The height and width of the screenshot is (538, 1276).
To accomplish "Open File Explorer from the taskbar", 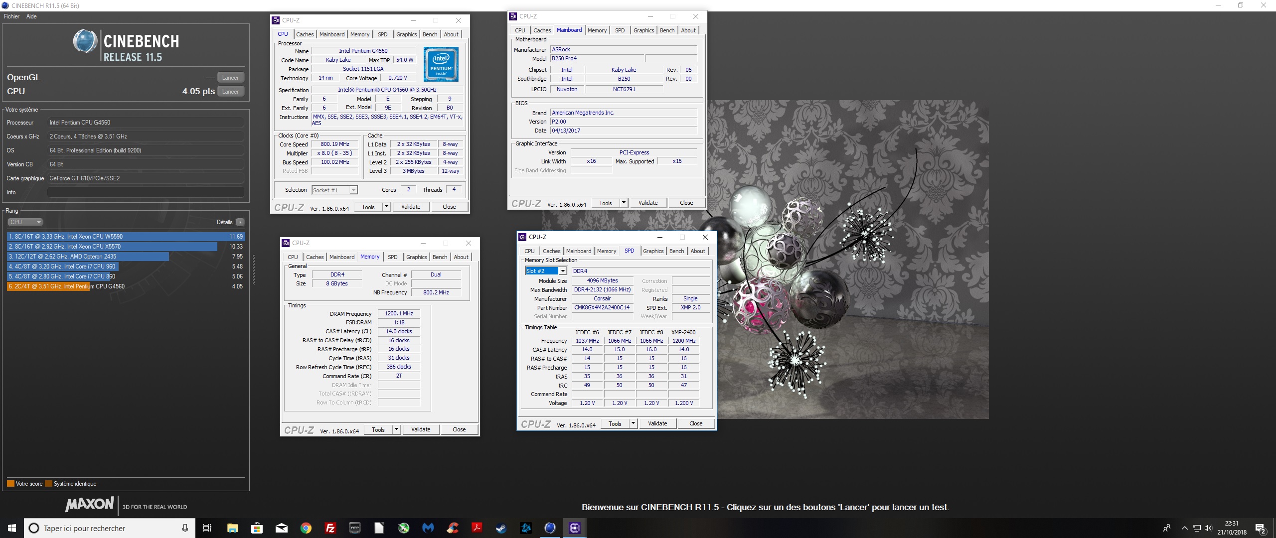I will tap(232, 528).
